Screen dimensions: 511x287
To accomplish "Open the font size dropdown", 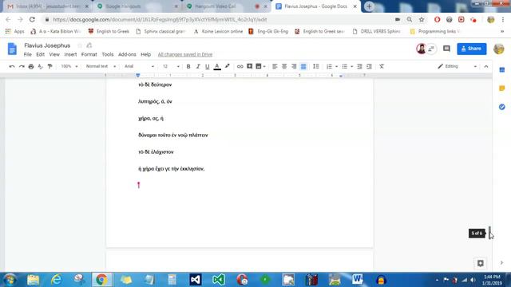I will [x=171, y=66].
